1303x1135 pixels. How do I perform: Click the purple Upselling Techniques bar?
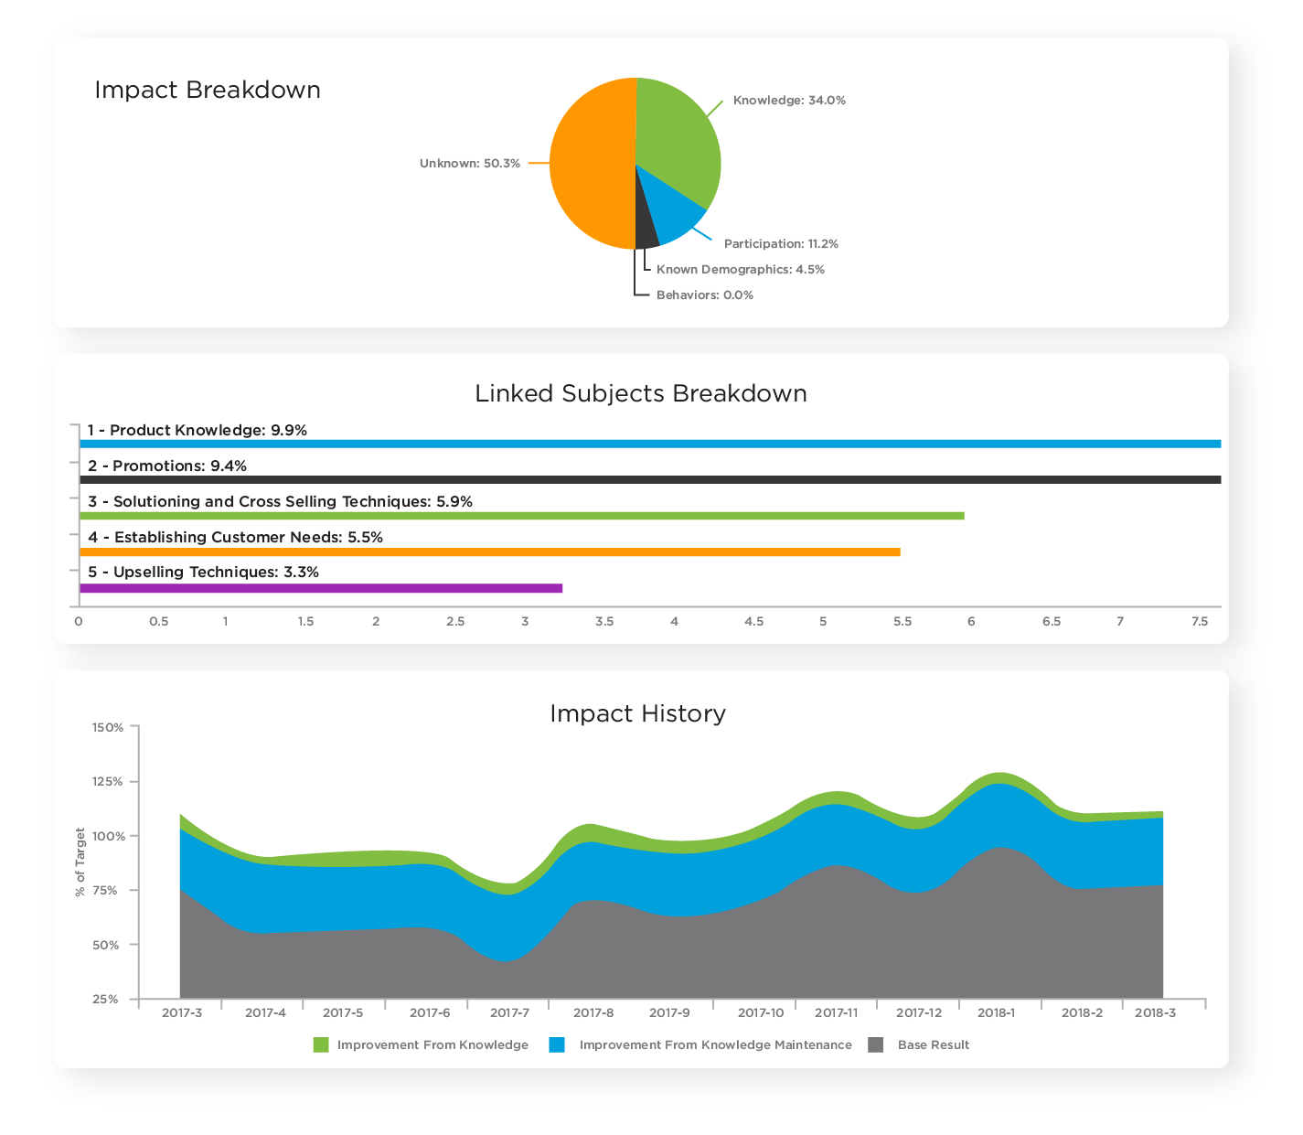(320, 587)
